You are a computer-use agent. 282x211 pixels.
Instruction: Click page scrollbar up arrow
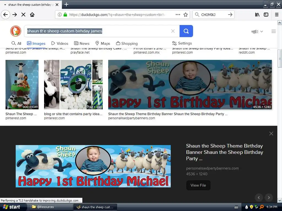(x=280, y=23)
